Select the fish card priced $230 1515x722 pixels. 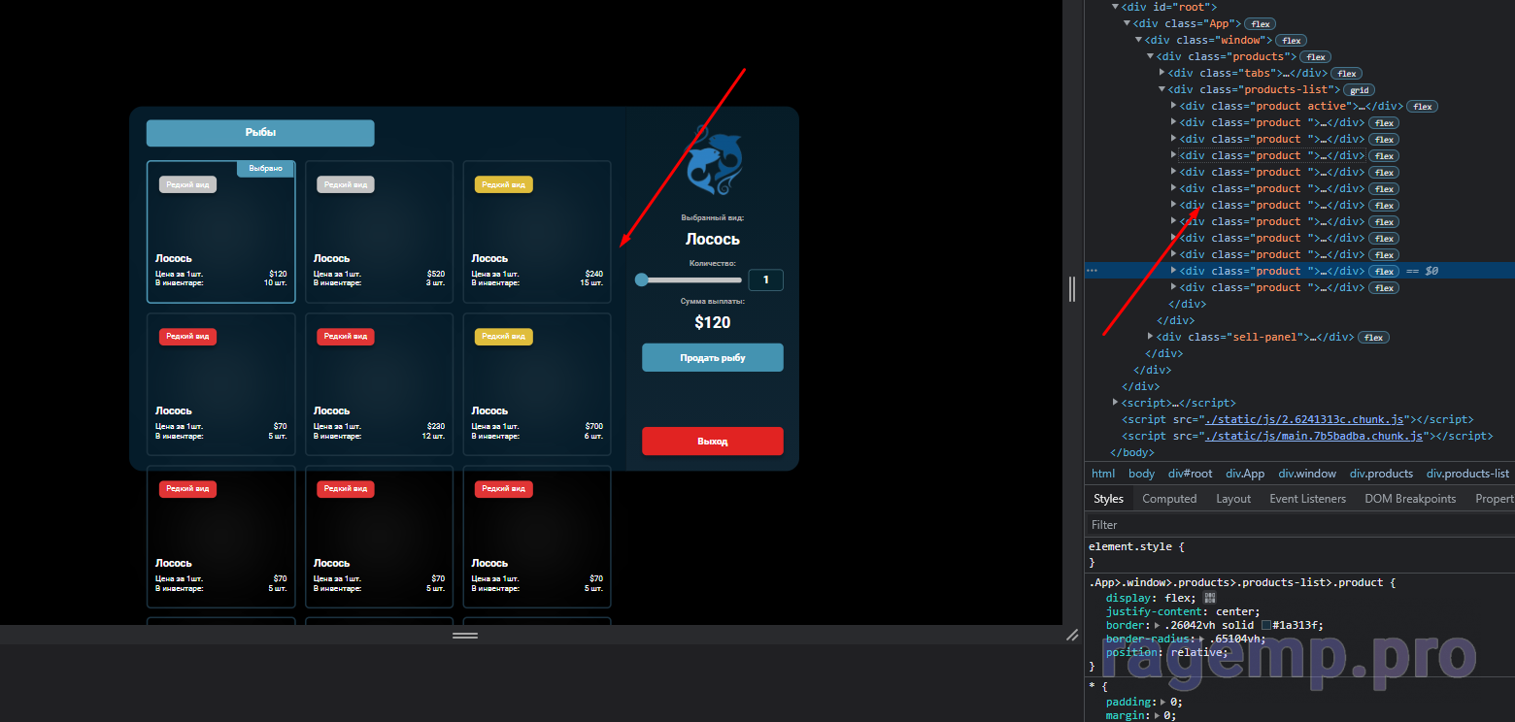coord(379,384)
